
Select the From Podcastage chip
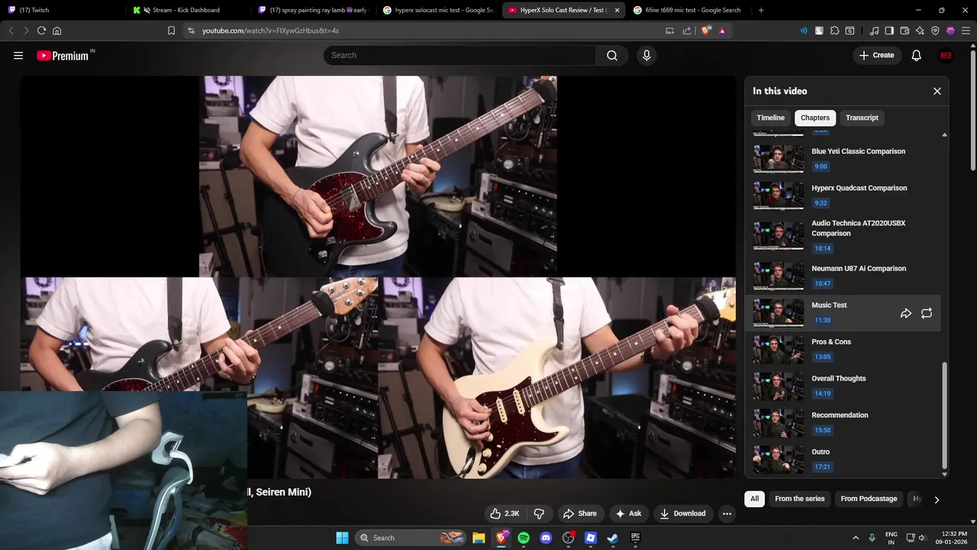pos(869,499)
